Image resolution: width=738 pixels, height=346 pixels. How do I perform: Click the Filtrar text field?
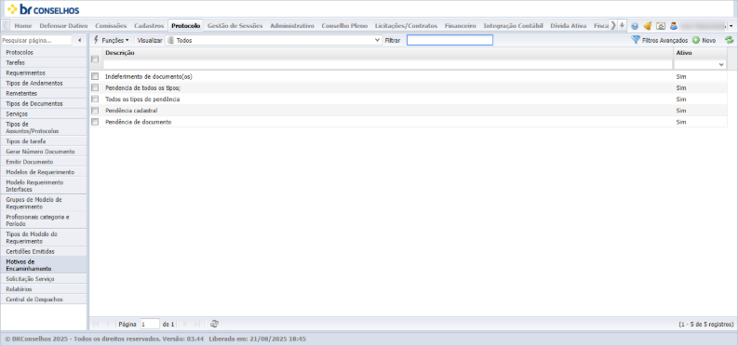tap(450, 40)
